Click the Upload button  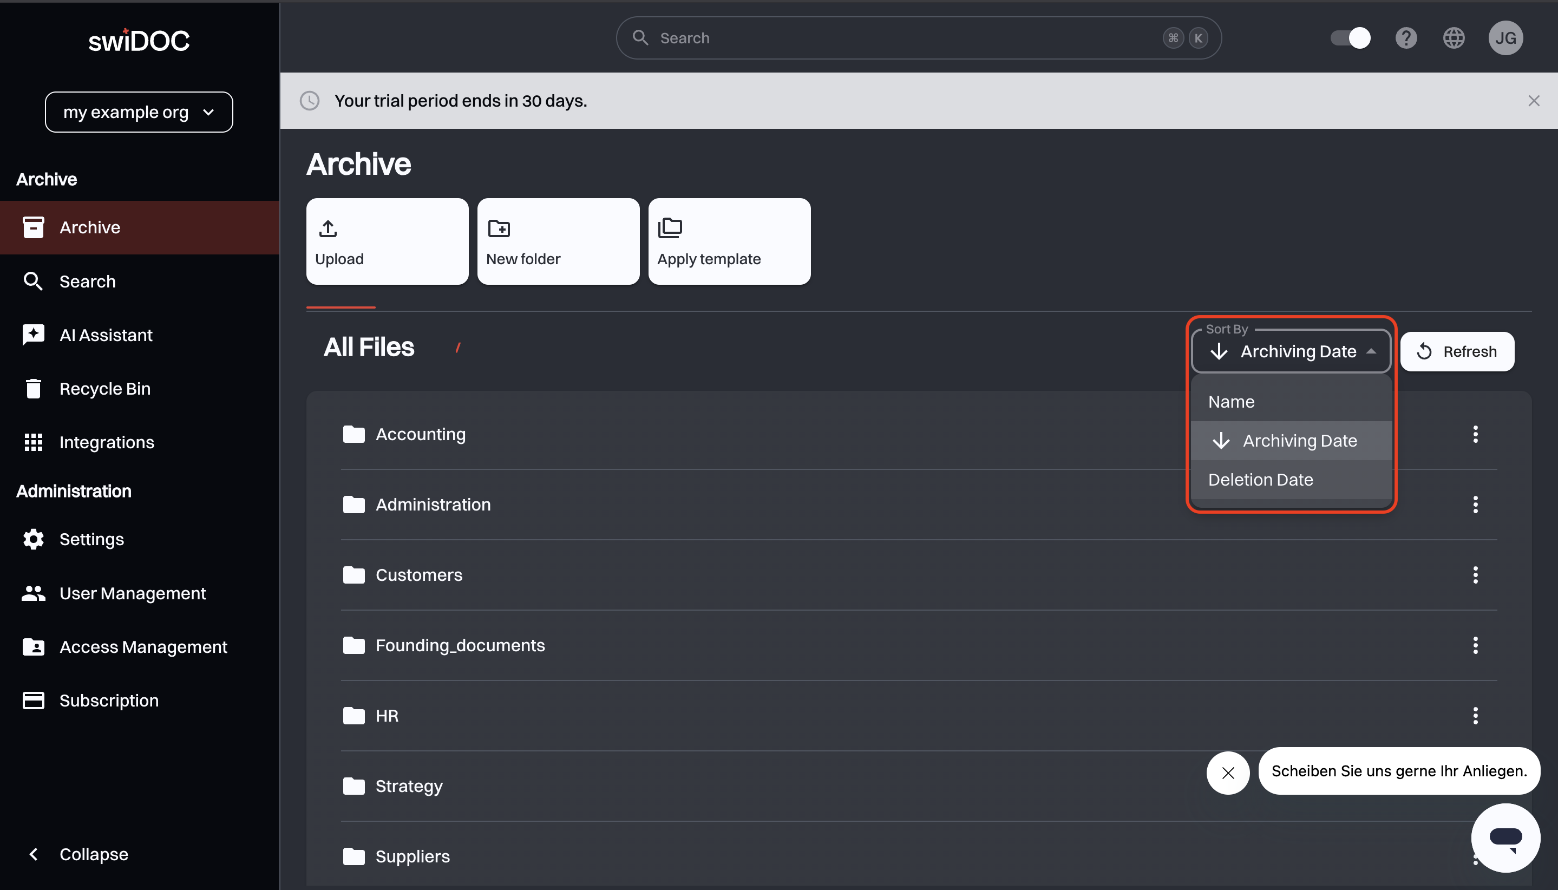pyautogui.click(x=387, y=241)
